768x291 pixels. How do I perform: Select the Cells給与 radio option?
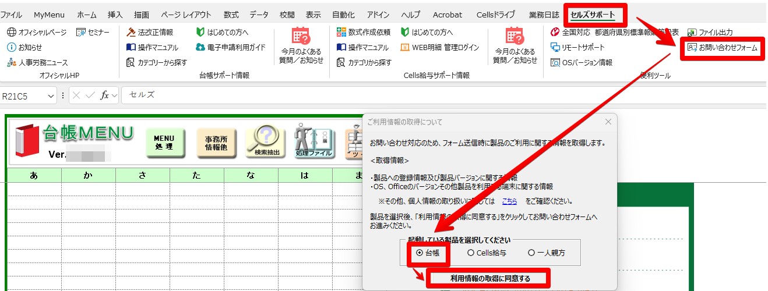tap(487, 253)
